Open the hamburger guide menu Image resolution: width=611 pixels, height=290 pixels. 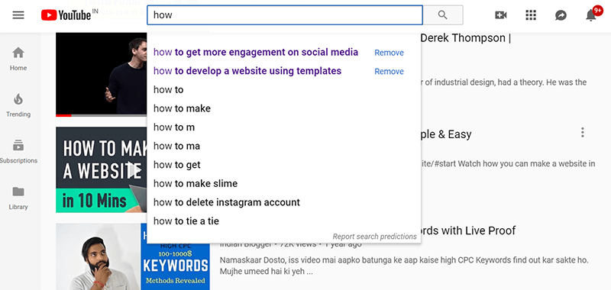click(18, 15)
